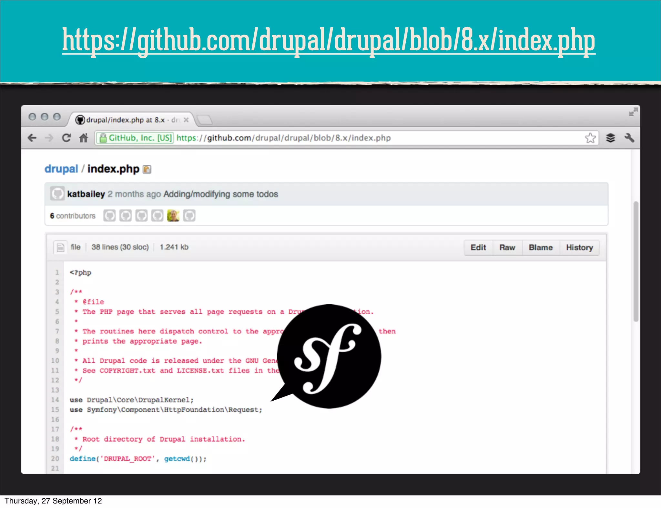
Task: Open the Blame view
Action: [541, 248]
